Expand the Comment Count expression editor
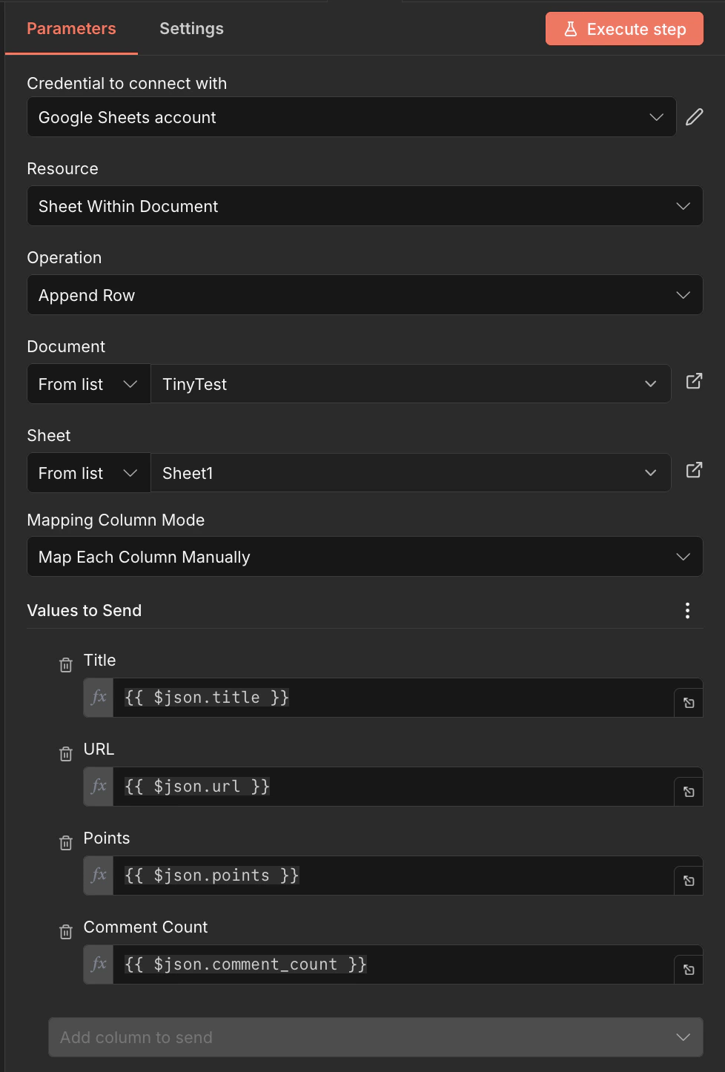Viewport: 725px width, 1072px height. pyautogui.click(x=688, y=967)
